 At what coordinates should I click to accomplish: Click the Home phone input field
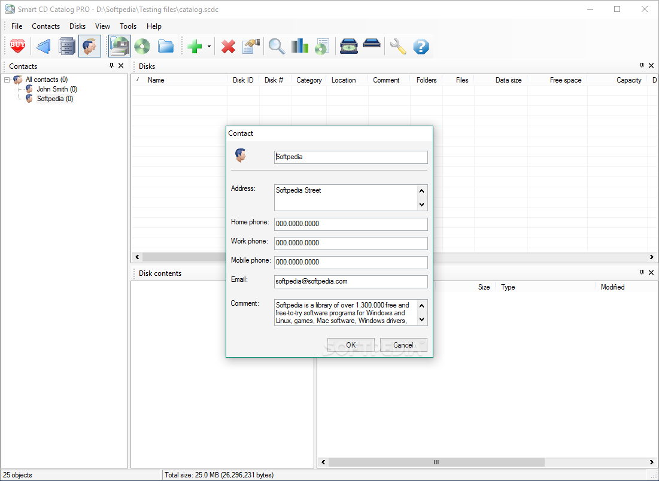pos(351,224)
